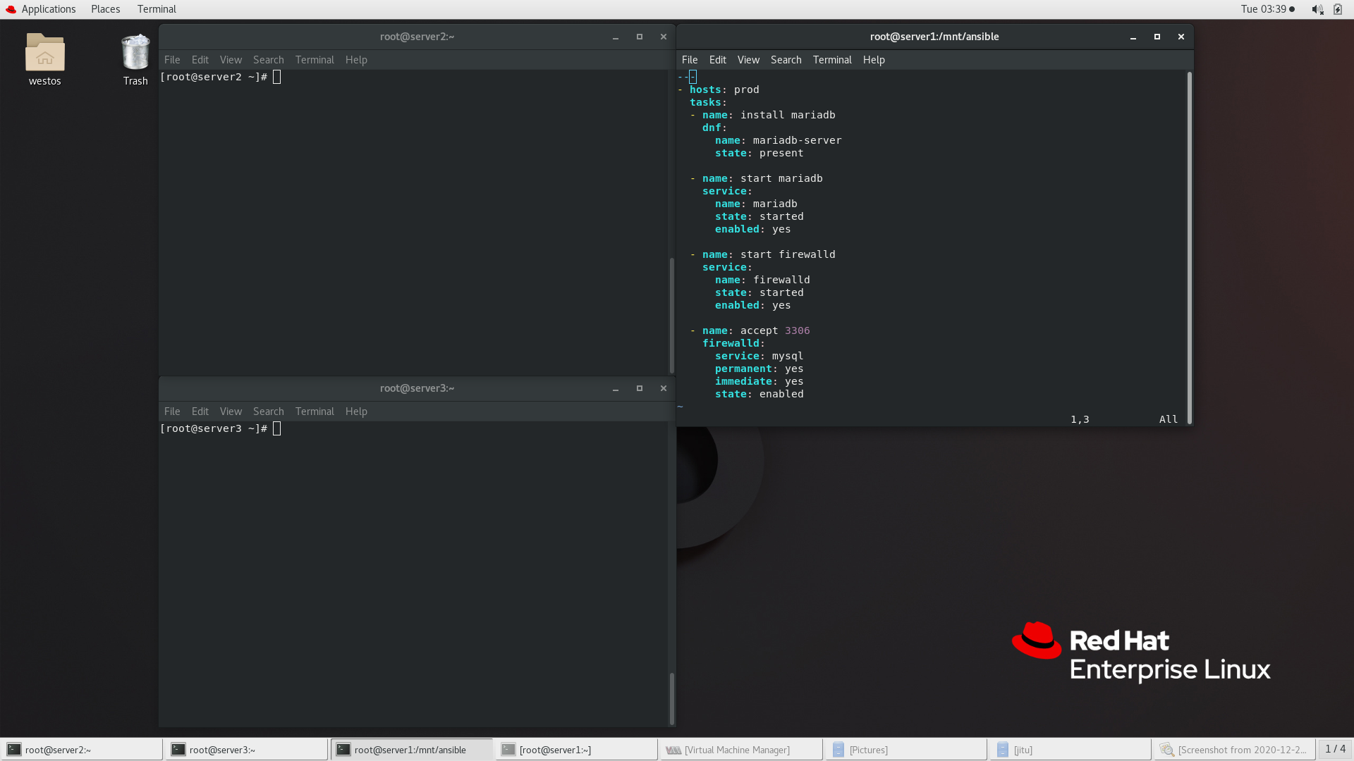The width and height of the screenshot is (1354, 761).
Task: Open the westos home folder icon
Action: 44,54
